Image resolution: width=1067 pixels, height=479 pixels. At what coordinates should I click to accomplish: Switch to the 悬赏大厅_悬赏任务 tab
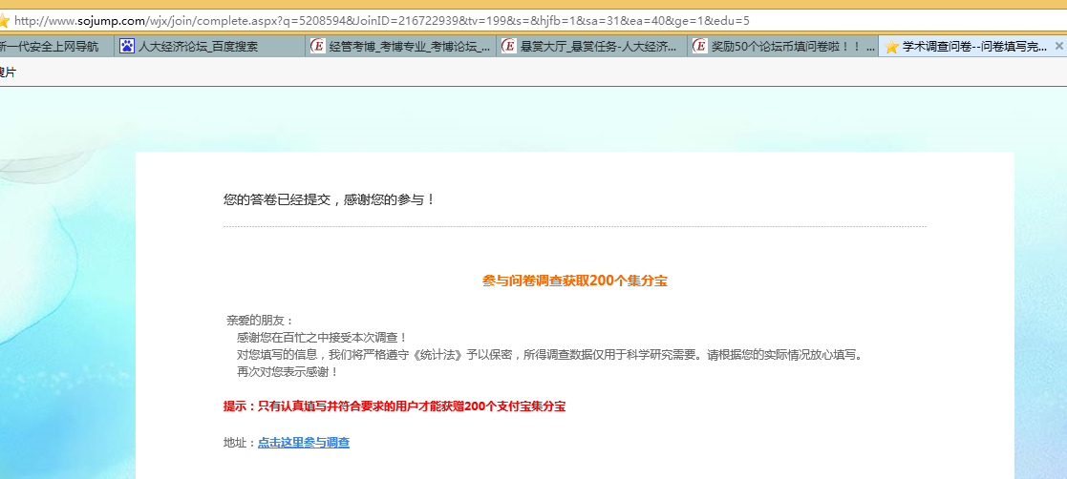591,46
